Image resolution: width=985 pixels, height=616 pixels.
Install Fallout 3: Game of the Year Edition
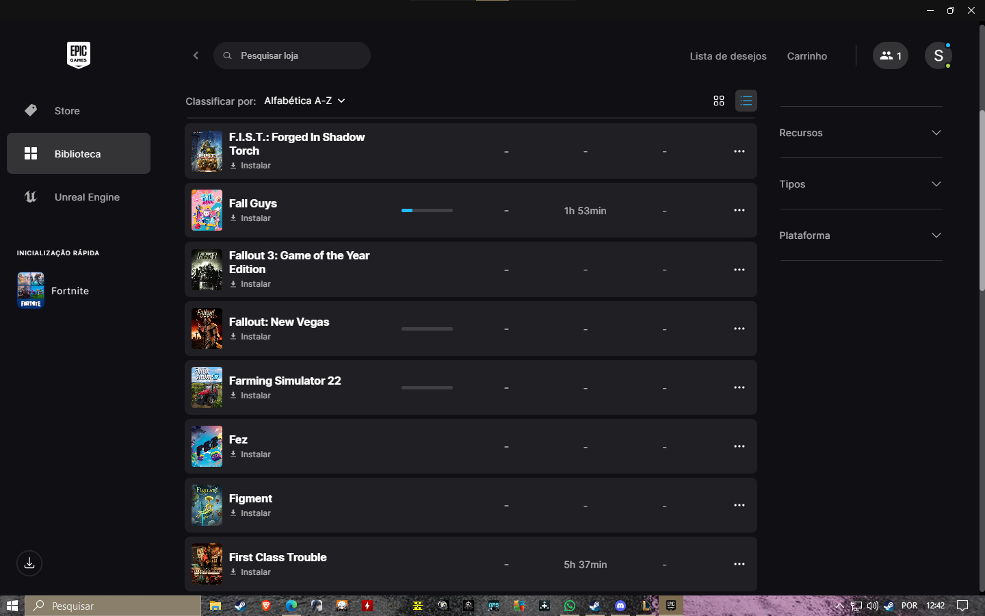tap(250, 284)
